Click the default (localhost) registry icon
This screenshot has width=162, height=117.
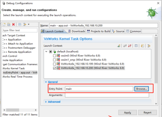click(x=55, y=52)
